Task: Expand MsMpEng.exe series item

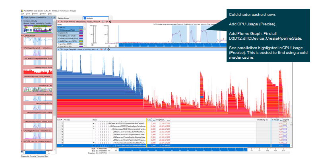Action: tap(58, 35)
